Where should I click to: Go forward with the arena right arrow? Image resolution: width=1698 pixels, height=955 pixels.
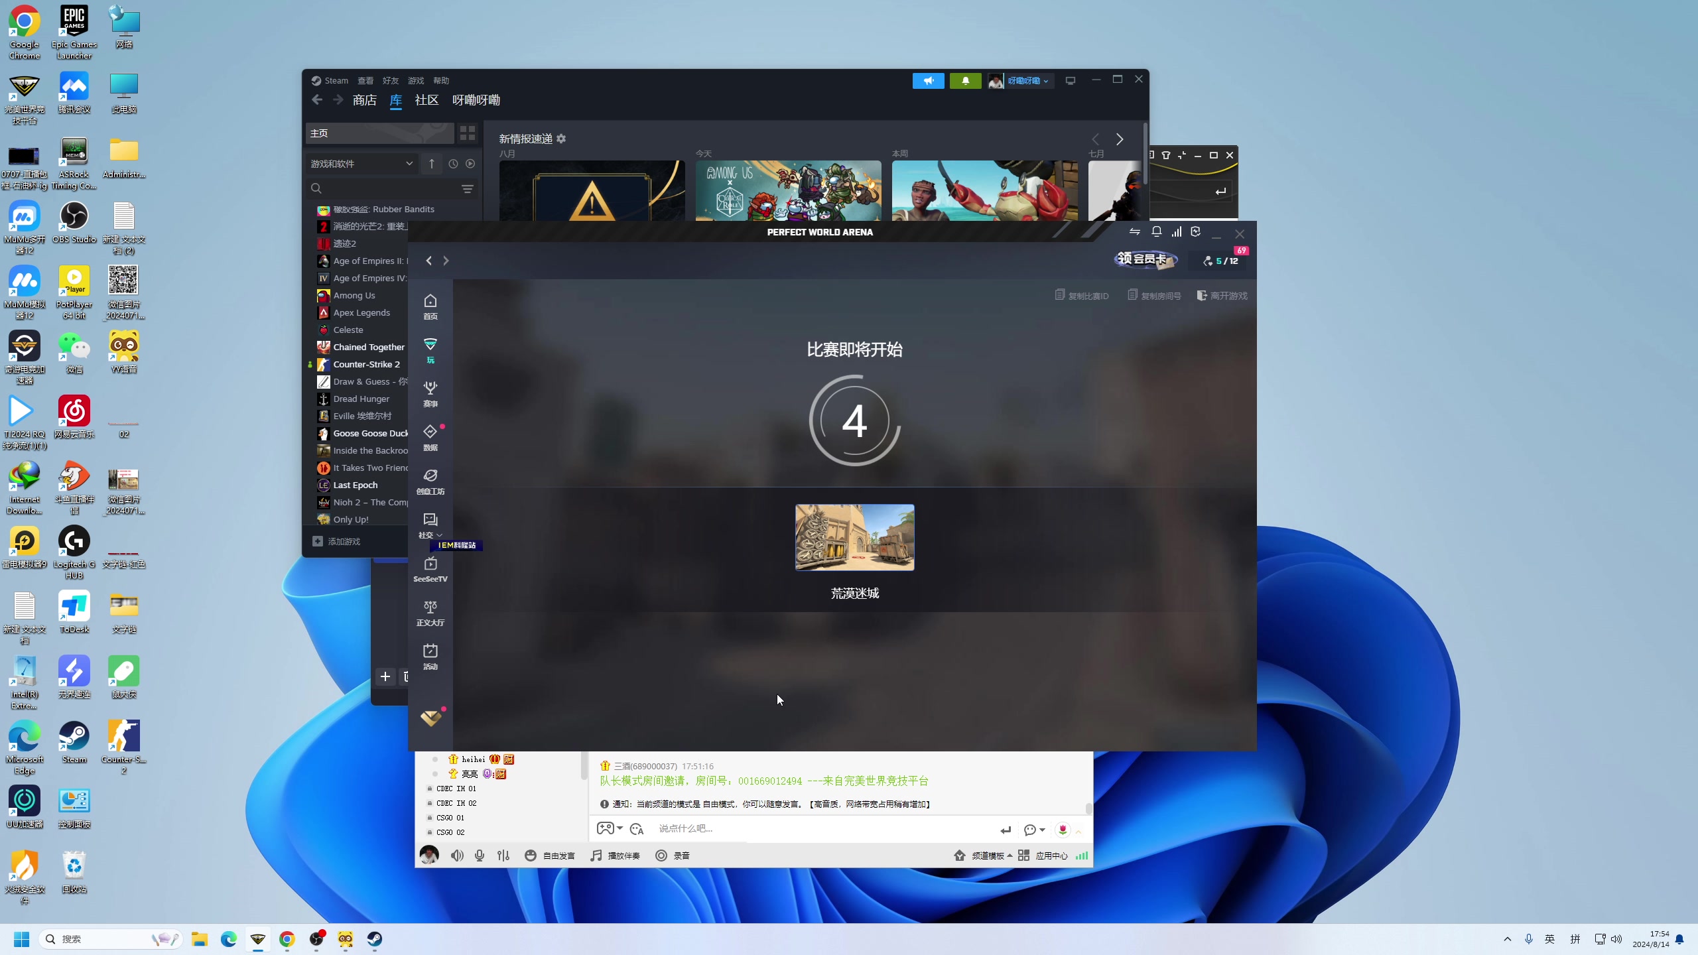click(446, 261)
